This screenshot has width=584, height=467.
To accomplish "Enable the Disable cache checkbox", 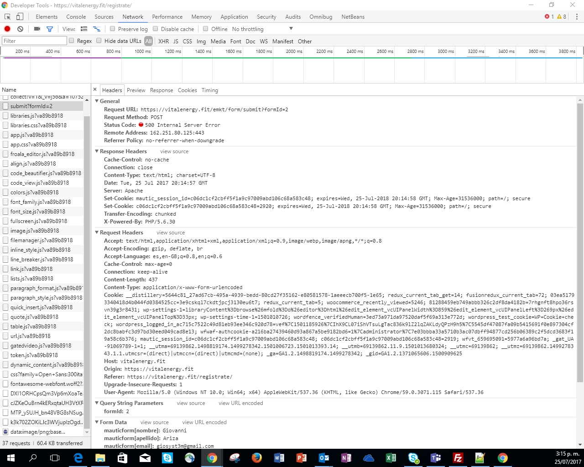I will pyautogui.click(x=156, y=29).
